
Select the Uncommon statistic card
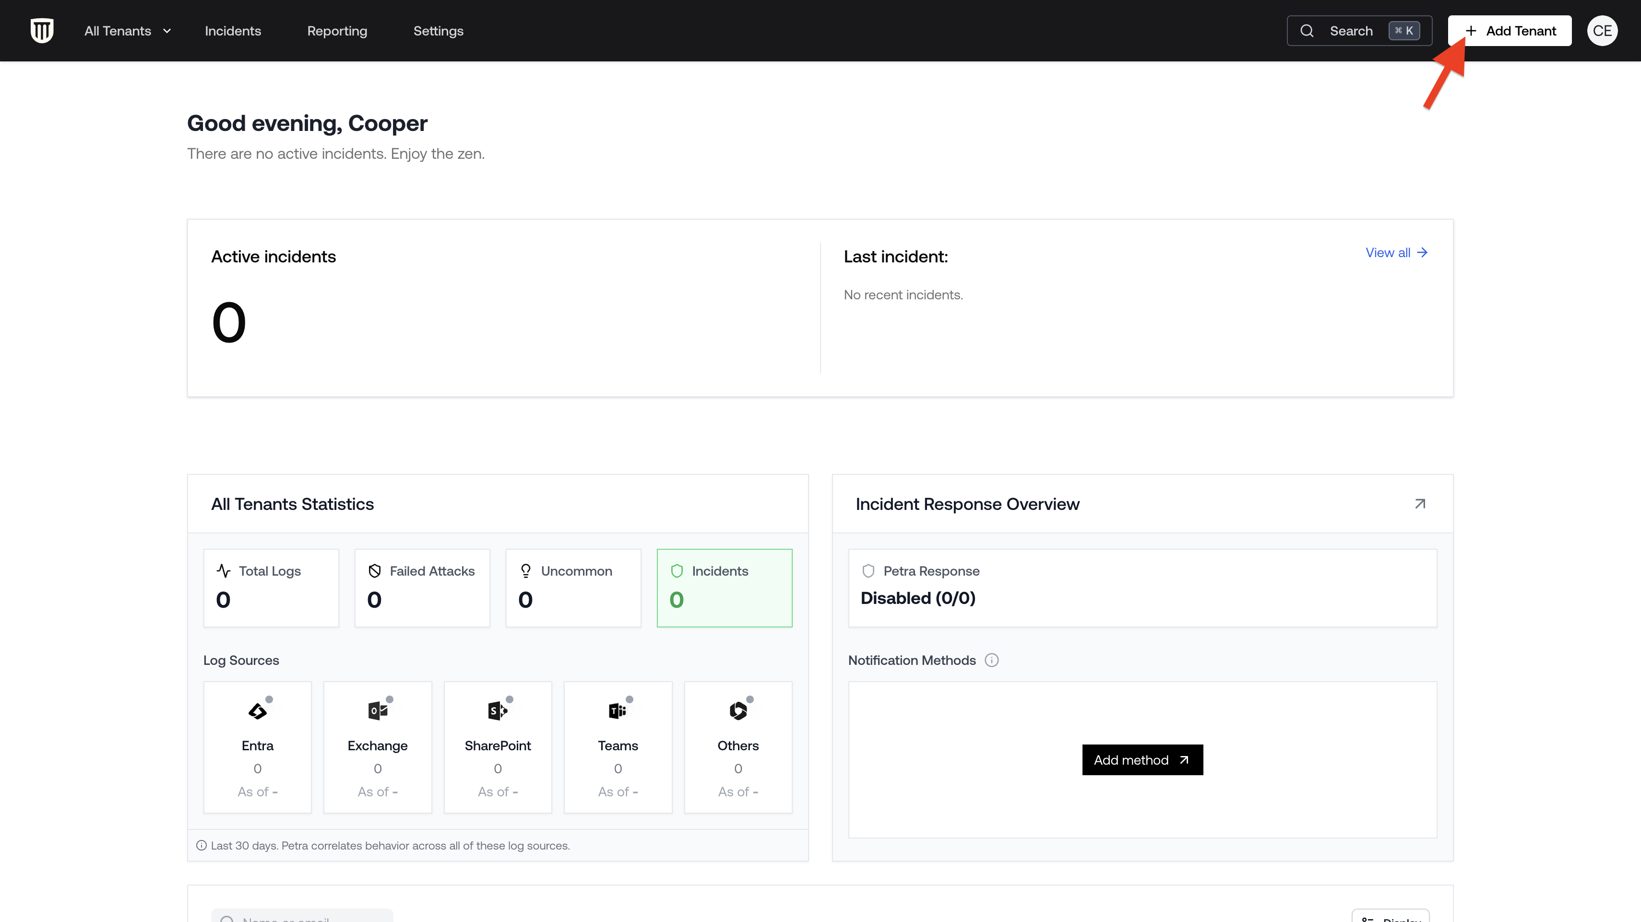573,587
